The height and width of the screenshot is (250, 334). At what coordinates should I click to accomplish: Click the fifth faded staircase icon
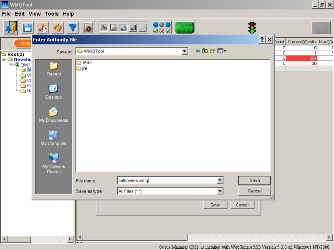click(143, 27)
